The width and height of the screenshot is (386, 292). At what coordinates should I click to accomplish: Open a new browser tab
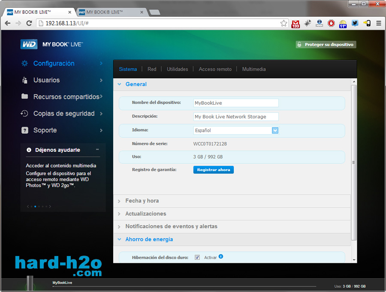(x=154, y=12)
